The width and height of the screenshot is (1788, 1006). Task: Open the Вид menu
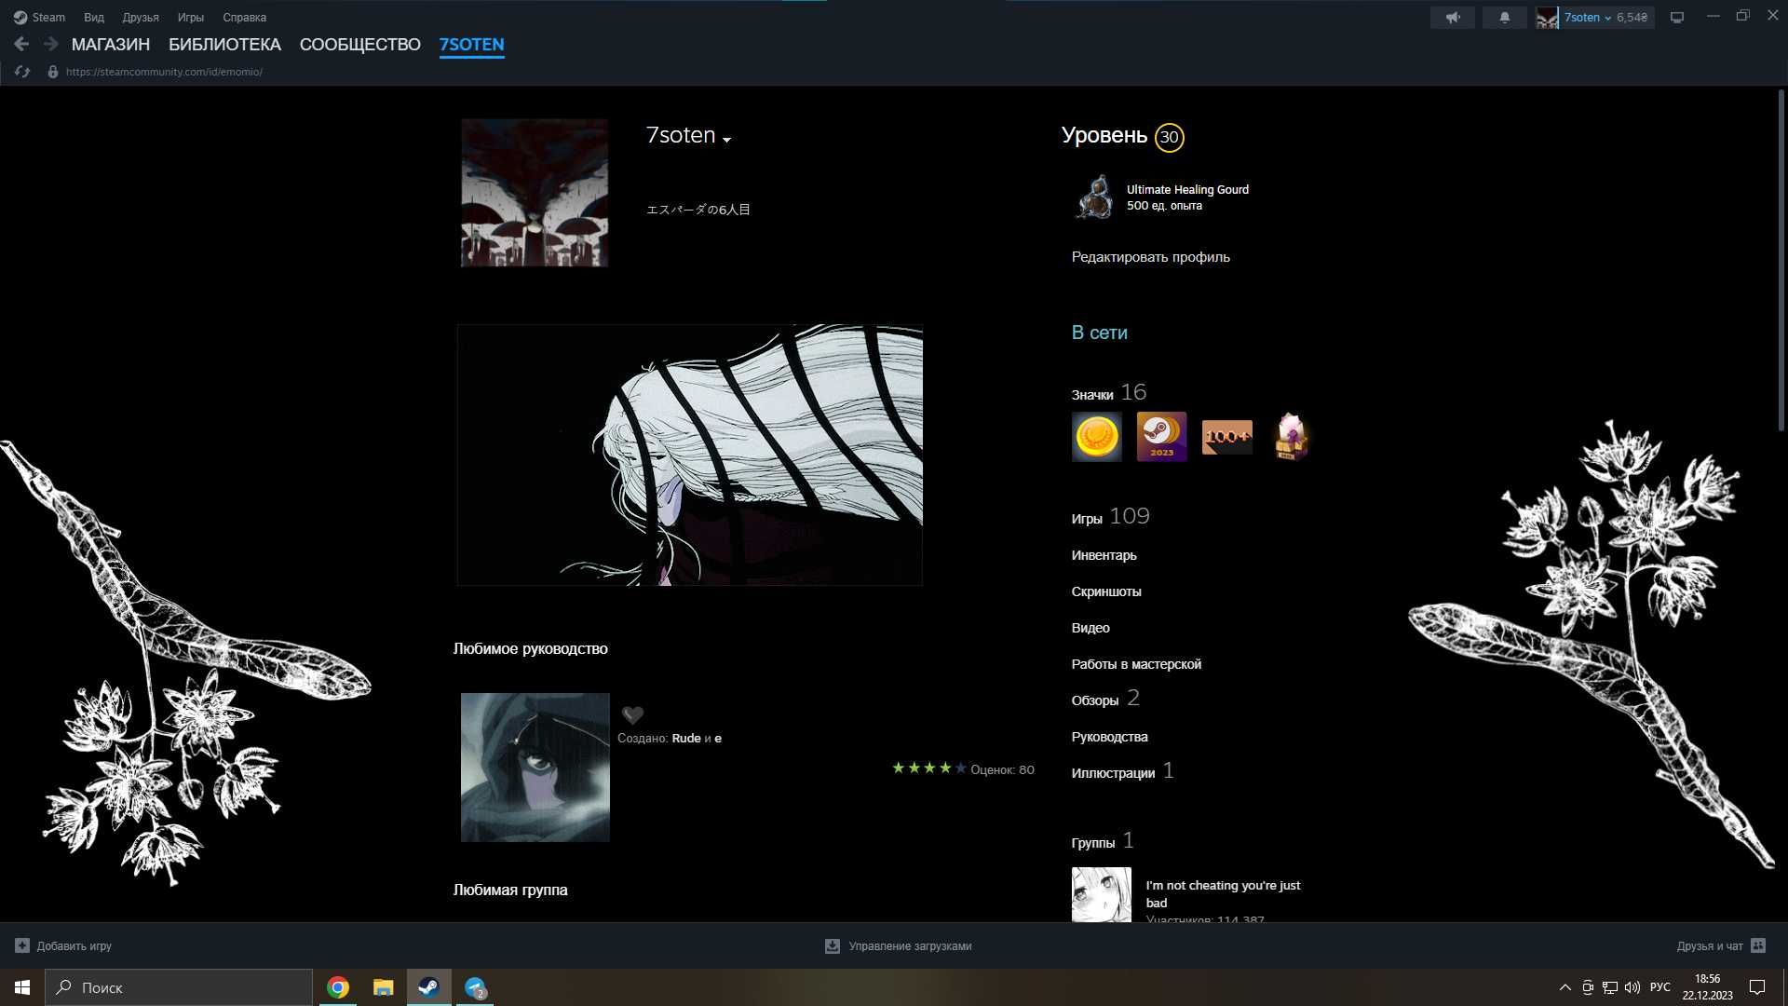(x=94, y=17)
